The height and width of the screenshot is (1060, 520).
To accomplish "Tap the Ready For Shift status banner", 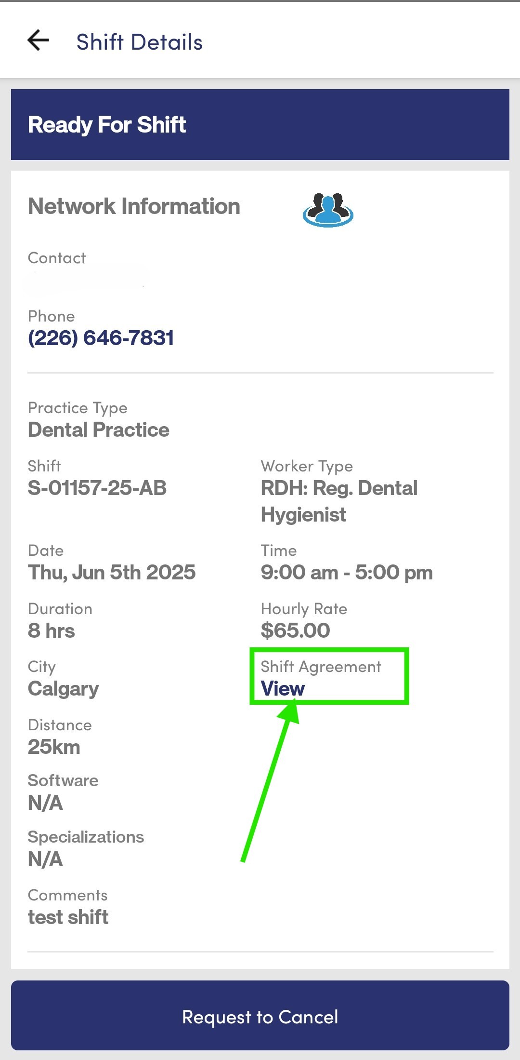I will point(260,124).
